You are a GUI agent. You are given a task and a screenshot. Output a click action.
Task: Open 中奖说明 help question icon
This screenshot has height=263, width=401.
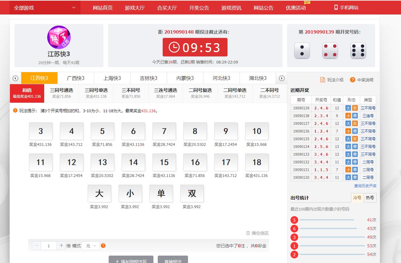353,80
